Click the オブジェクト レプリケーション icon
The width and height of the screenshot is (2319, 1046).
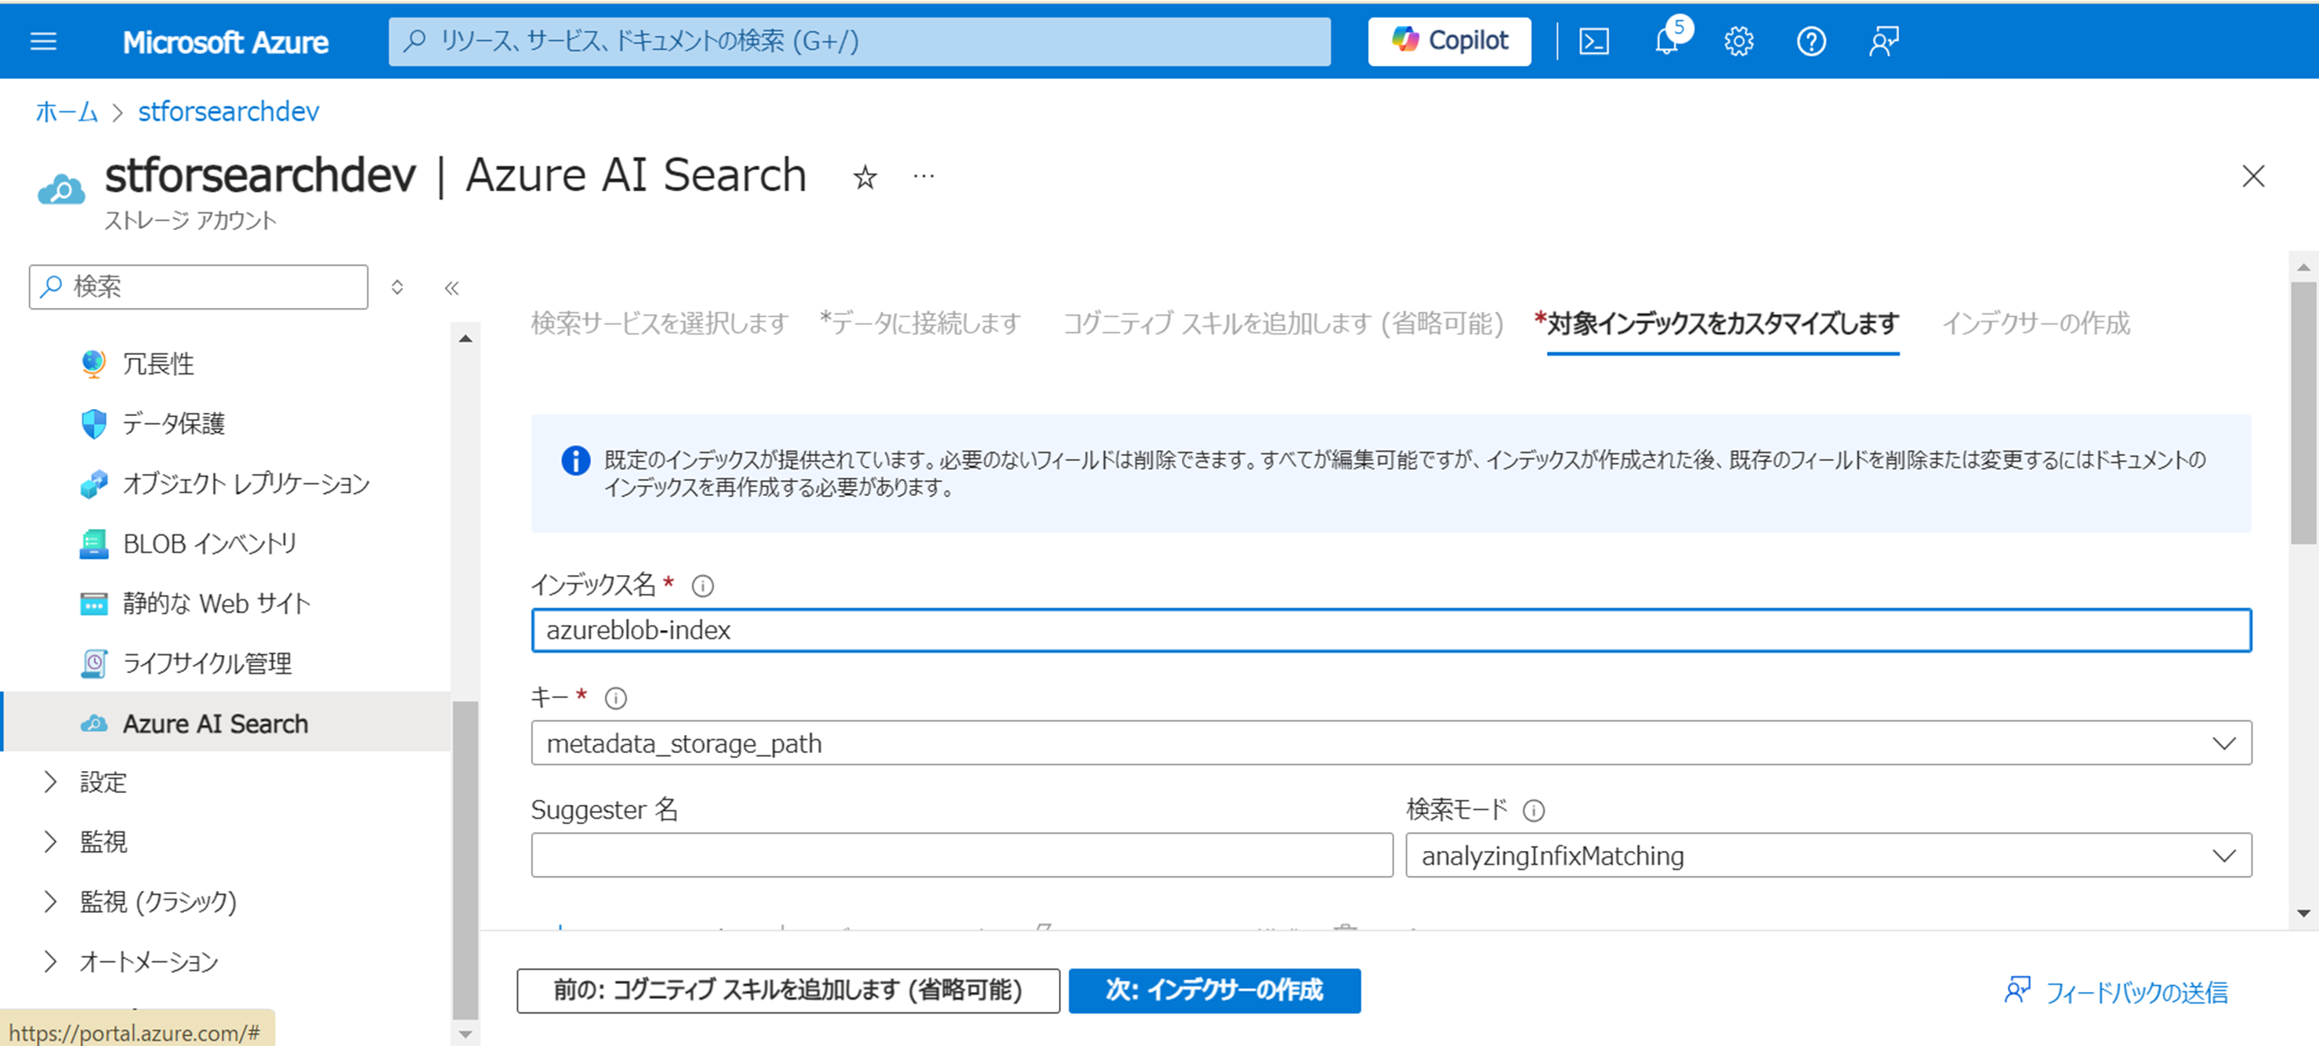(x=93, y=484)
